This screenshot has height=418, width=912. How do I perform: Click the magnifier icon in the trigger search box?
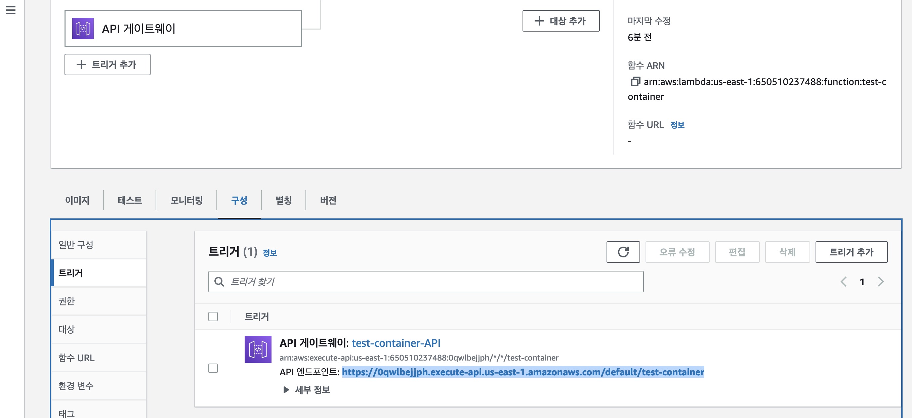click(x=219, y=282)
